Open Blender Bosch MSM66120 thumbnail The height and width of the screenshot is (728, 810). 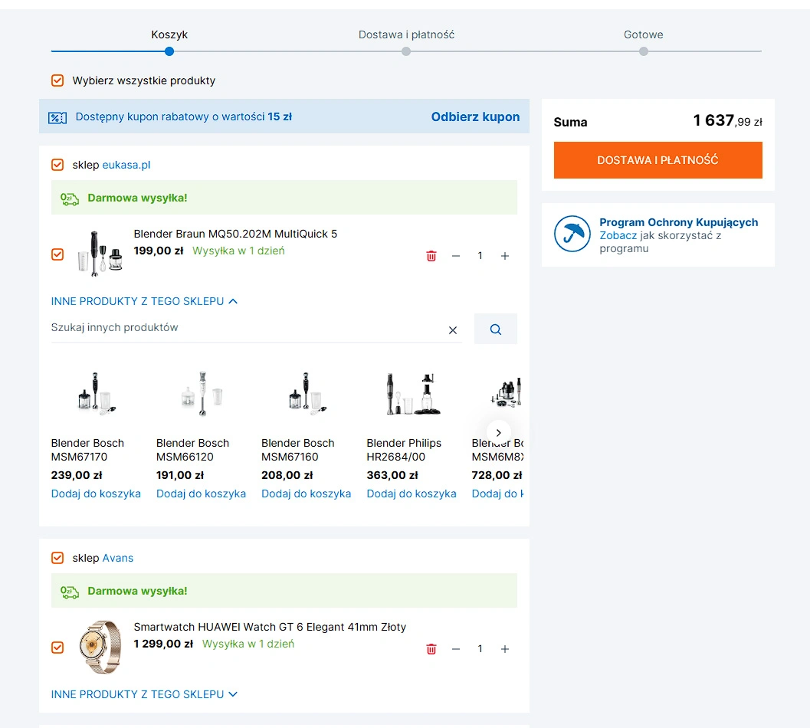click(201, 395)
